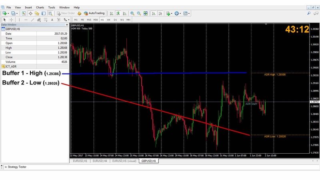Switch timeframe to M15

click(x=89, y=20)
